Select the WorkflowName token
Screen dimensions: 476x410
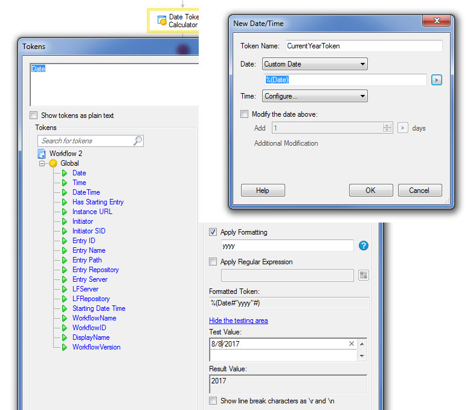coord(94,318)
